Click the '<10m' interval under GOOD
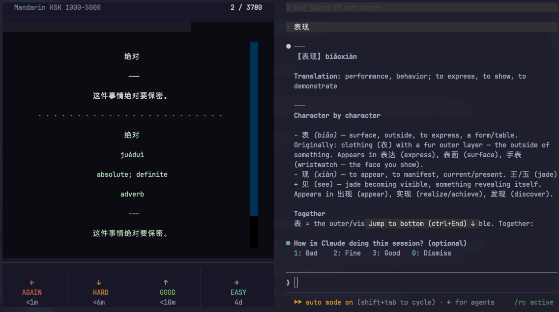This screenshot has width=559, height=312. point(168,302)
